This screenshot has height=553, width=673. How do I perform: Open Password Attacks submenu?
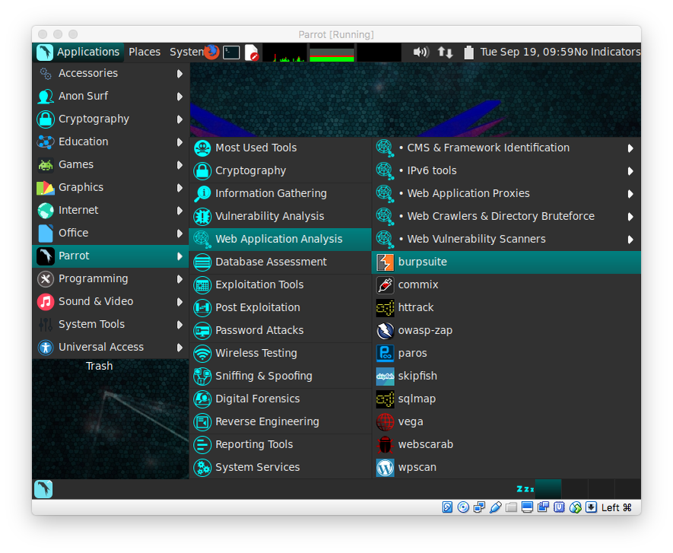pyautogui.click(x=281, y=330)
